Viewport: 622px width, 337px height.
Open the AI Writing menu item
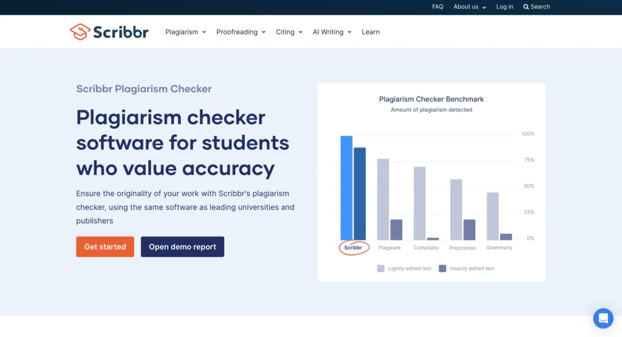[328, 32]
